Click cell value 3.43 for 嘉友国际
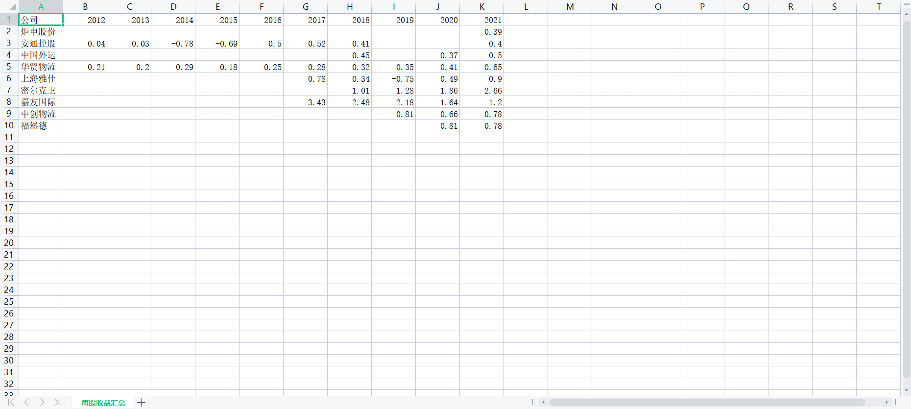911x409 pixels. point(306,102)
